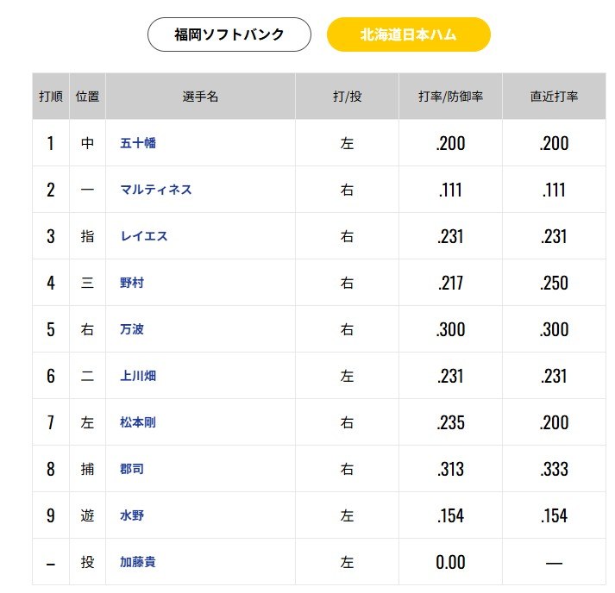Open player page for マルティネス
615x593 pixels.
click(x=156, y=190)
